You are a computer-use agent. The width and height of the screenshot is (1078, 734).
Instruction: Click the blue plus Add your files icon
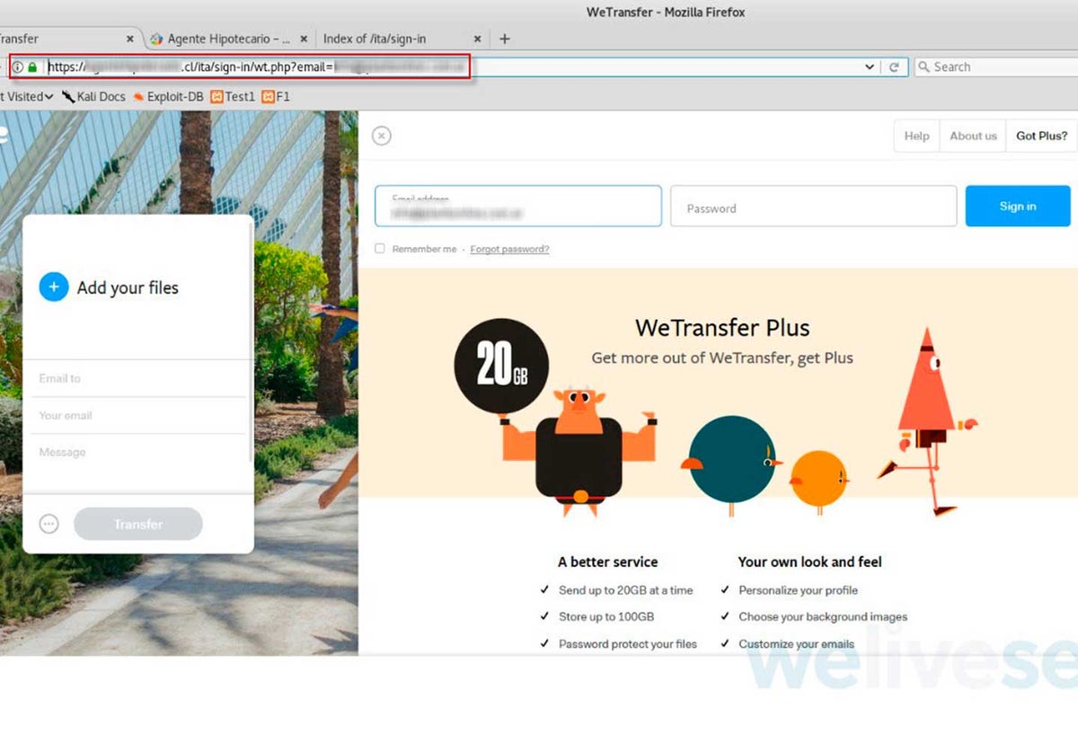coord(54,287)
